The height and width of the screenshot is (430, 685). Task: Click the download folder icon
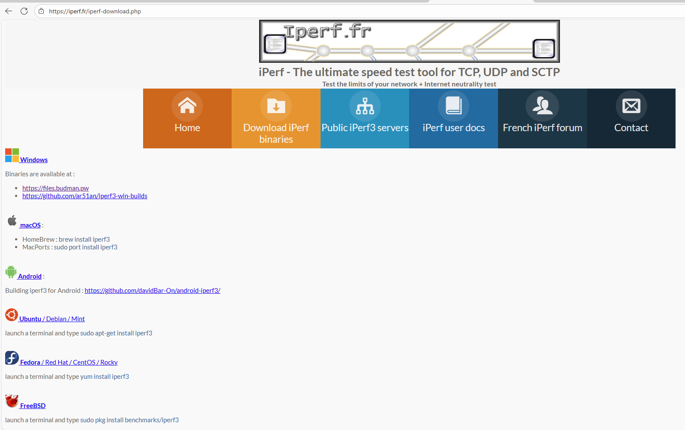(x=276, y=106)
